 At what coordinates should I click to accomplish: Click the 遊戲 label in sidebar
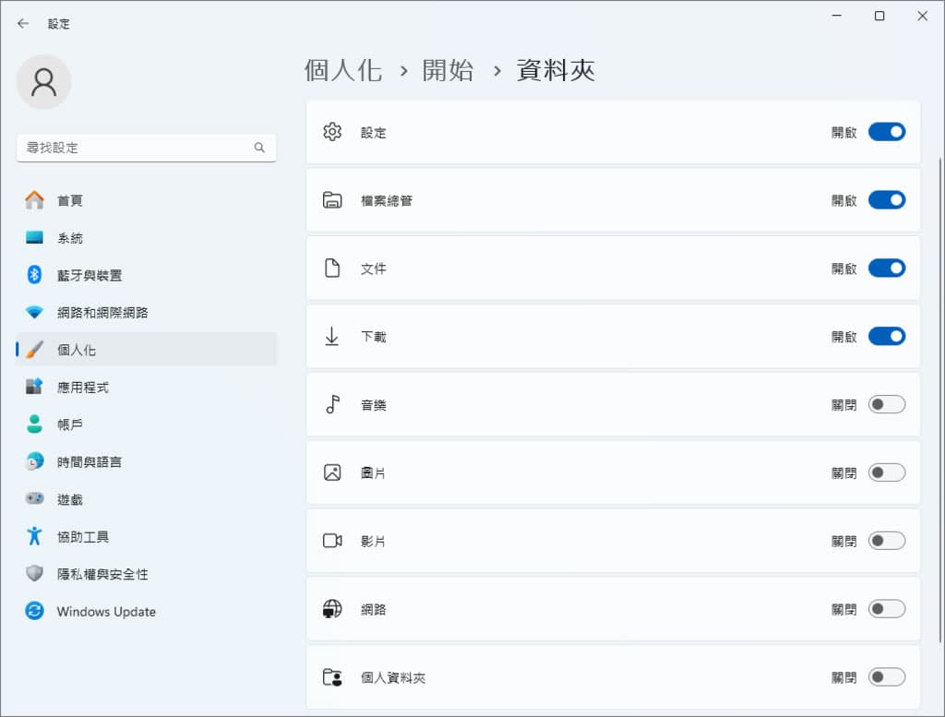point(70,499)
